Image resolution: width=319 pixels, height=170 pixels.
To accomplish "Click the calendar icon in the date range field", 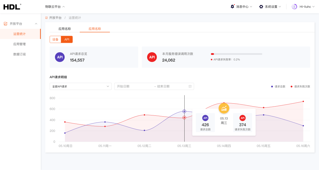I will pos(190,86).
